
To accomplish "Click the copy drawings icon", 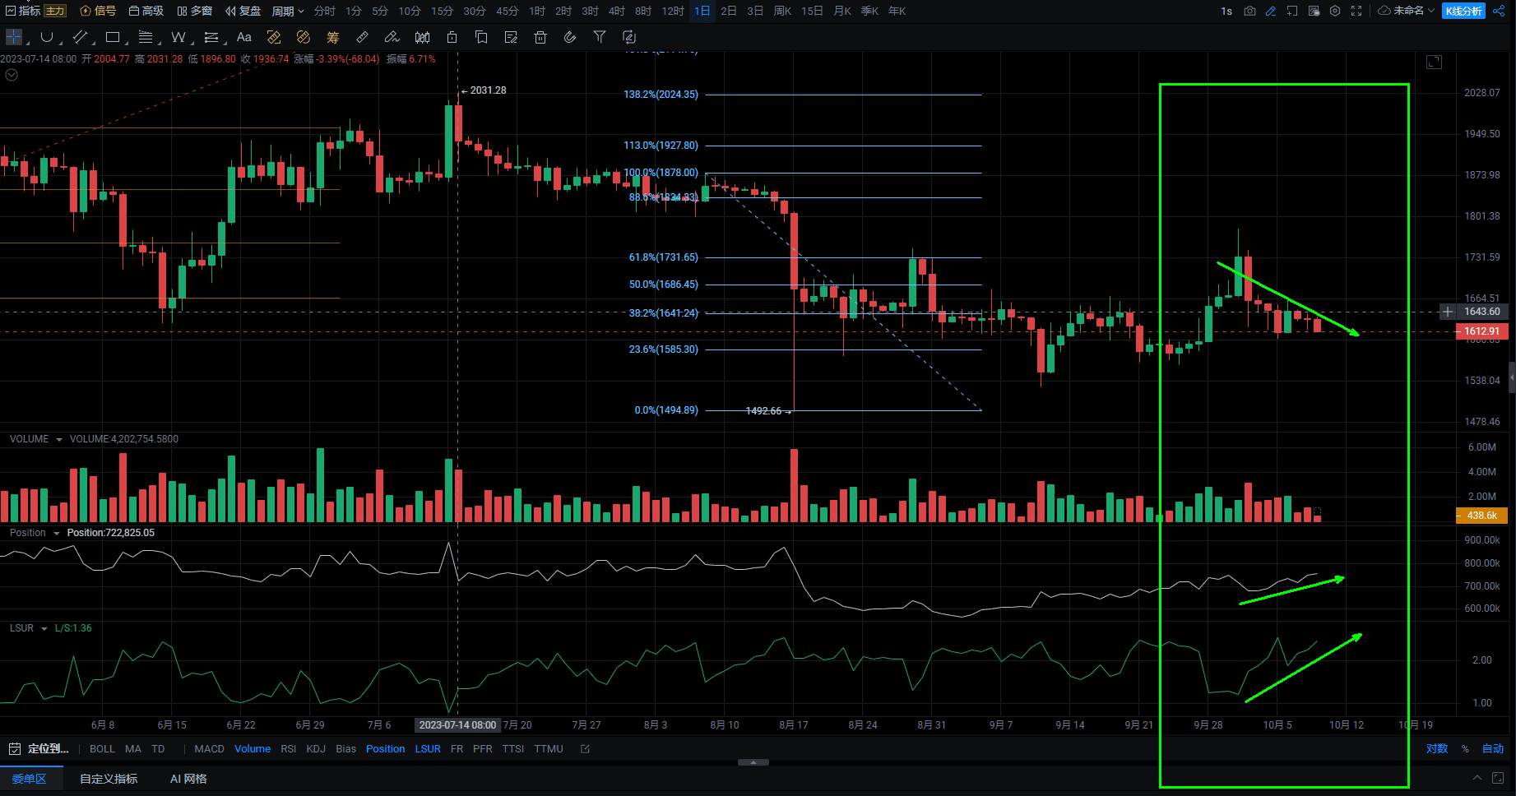I will coord(481,37).
